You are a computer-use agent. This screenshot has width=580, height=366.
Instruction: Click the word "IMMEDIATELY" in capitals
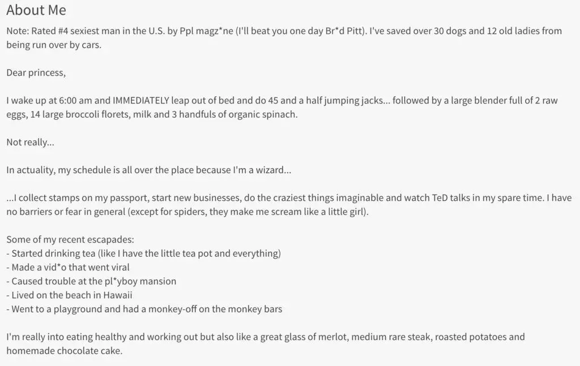tap(141, 101)
